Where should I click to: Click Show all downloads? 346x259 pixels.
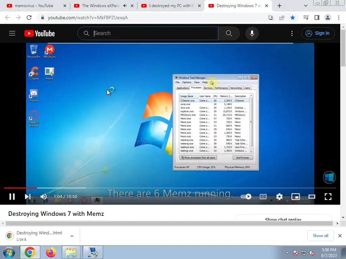[320, 236]
